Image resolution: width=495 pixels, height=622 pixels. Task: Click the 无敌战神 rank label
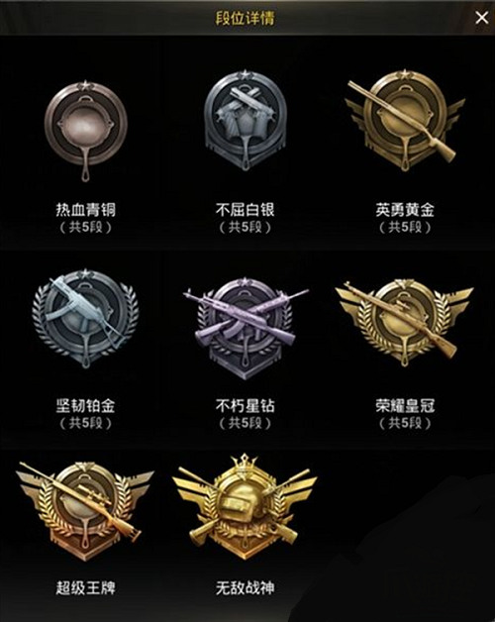[246, 587]
